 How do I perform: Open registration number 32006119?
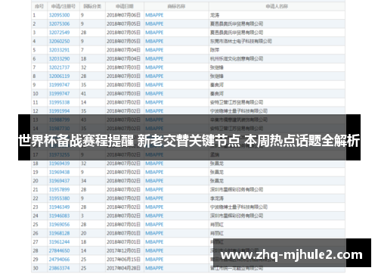[x=59, y=76]
